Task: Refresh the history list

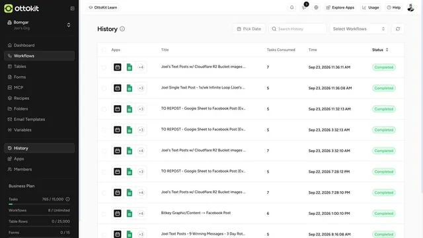Action: (x=398, y=29)
